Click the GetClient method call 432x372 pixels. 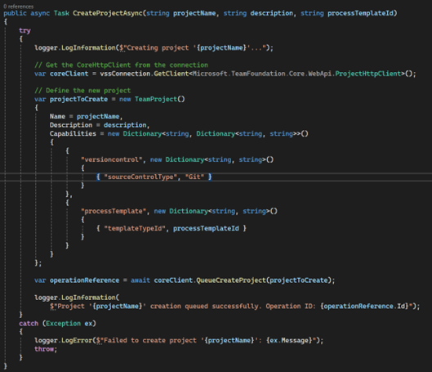[171, 74]
